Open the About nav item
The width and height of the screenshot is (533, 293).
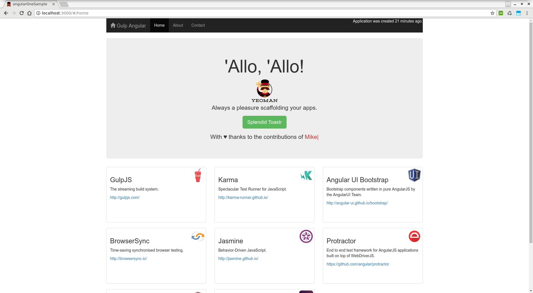[x=178, y=25]
